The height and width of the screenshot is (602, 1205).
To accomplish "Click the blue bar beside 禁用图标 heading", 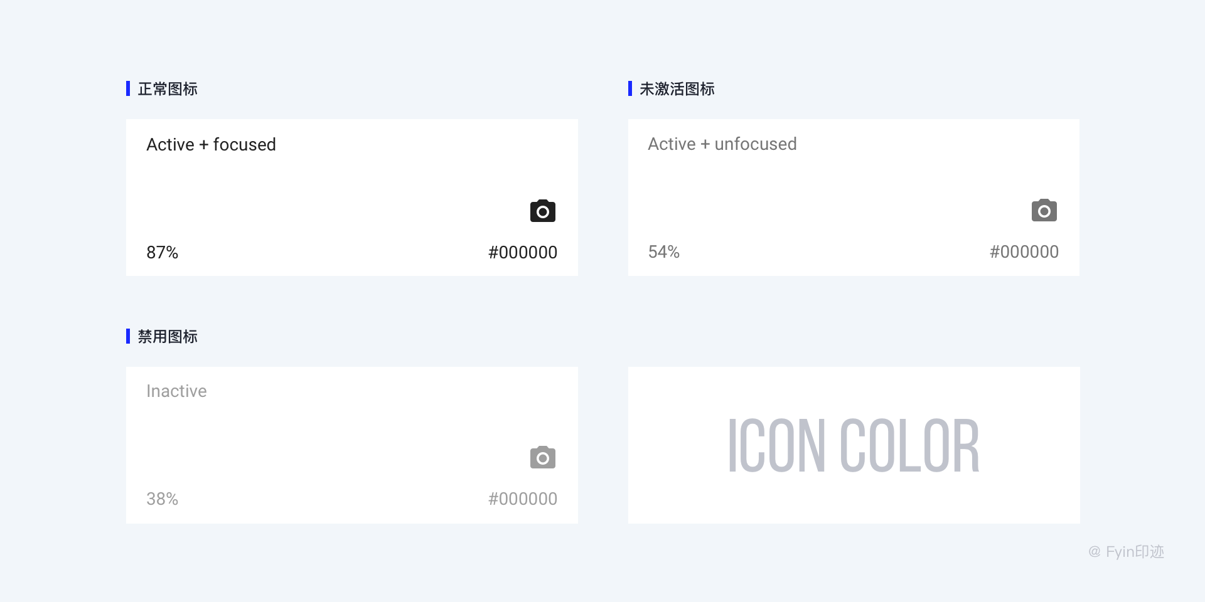I will click(128, 336).
